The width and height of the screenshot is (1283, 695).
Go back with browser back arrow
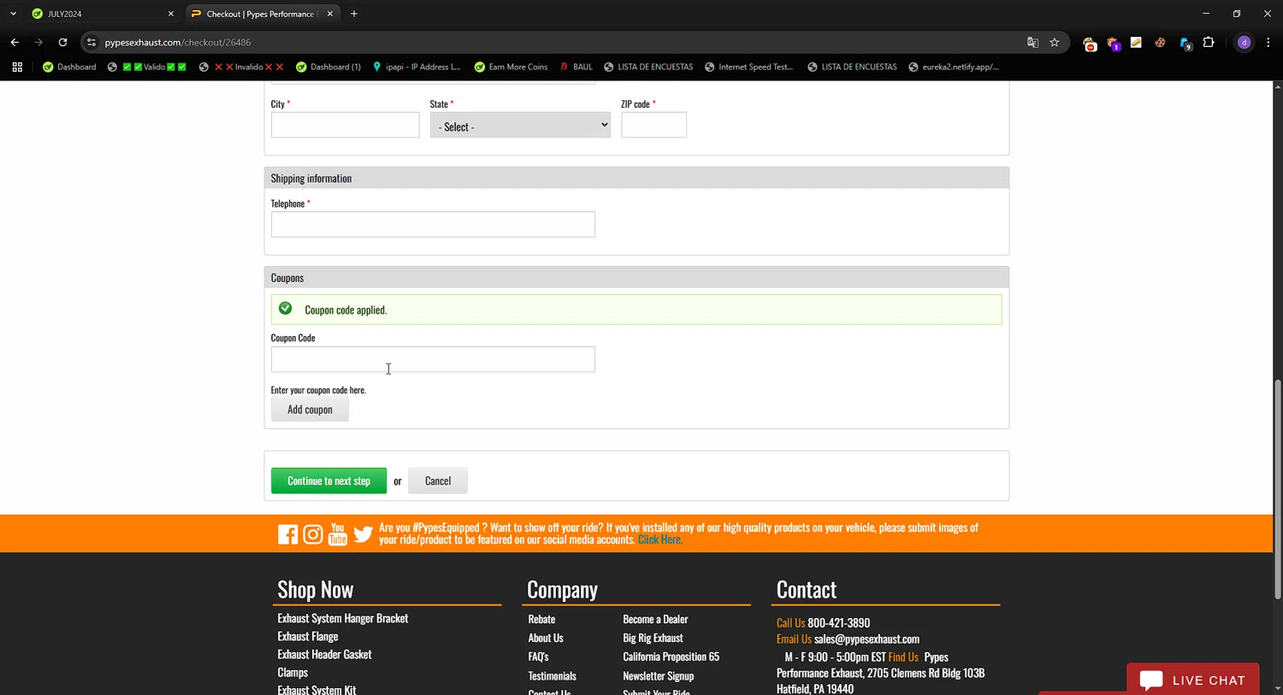[x=15, y=42]
